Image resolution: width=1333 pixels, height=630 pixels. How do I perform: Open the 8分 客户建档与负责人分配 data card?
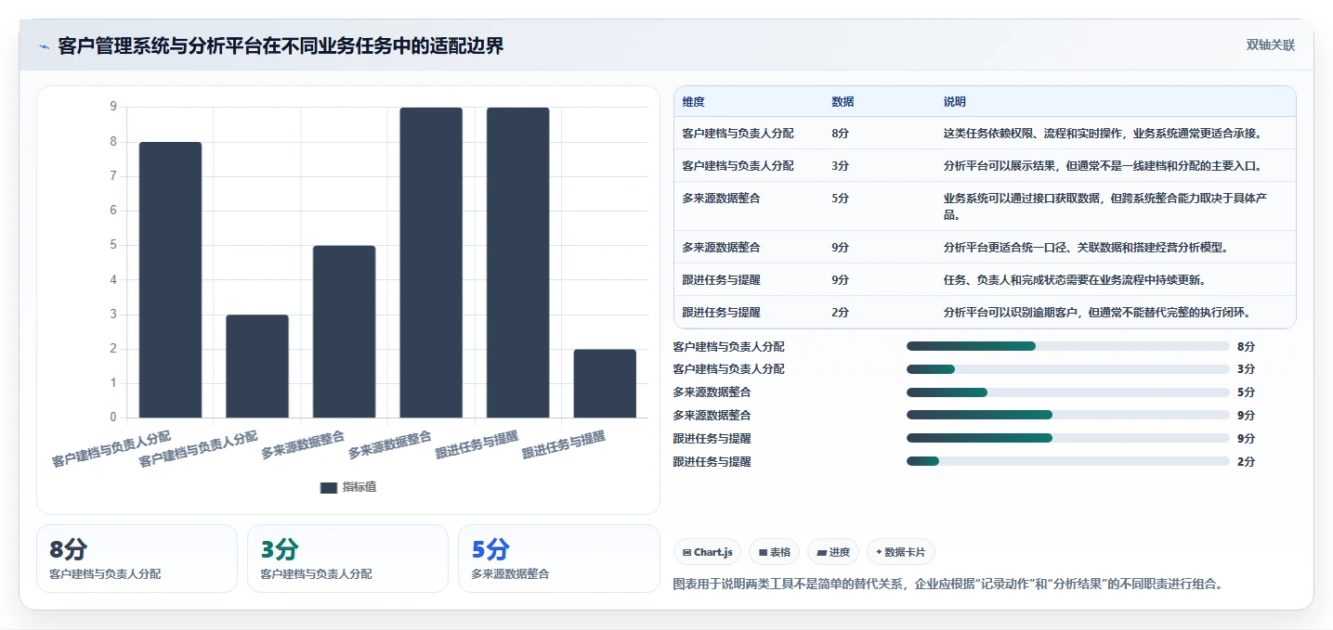tap(137, 559)
